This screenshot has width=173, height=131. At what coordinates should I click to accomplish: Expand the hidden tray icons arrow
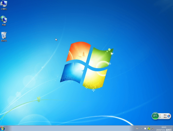(x=141, y=128)
